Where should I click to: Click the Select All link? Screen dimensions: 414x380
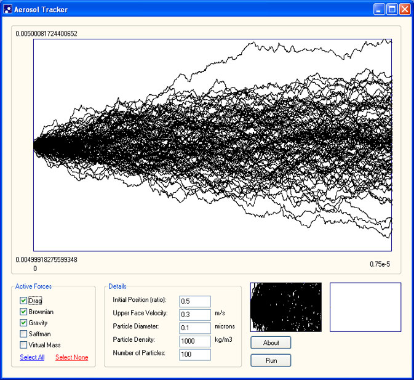click(32, 357)
